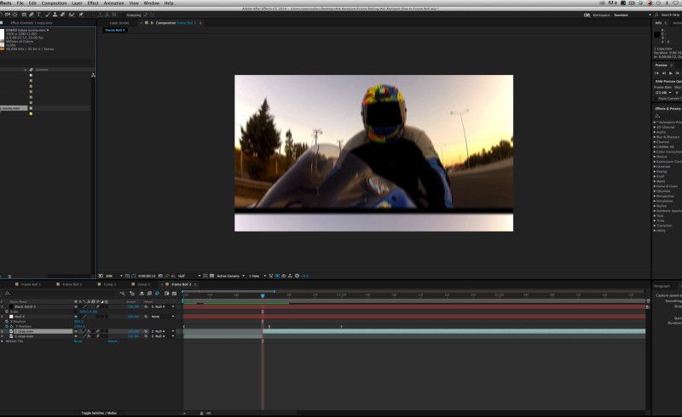Select the Eraser tool in the toolbar
Screen dimensions: 682x417
(62, 14)
